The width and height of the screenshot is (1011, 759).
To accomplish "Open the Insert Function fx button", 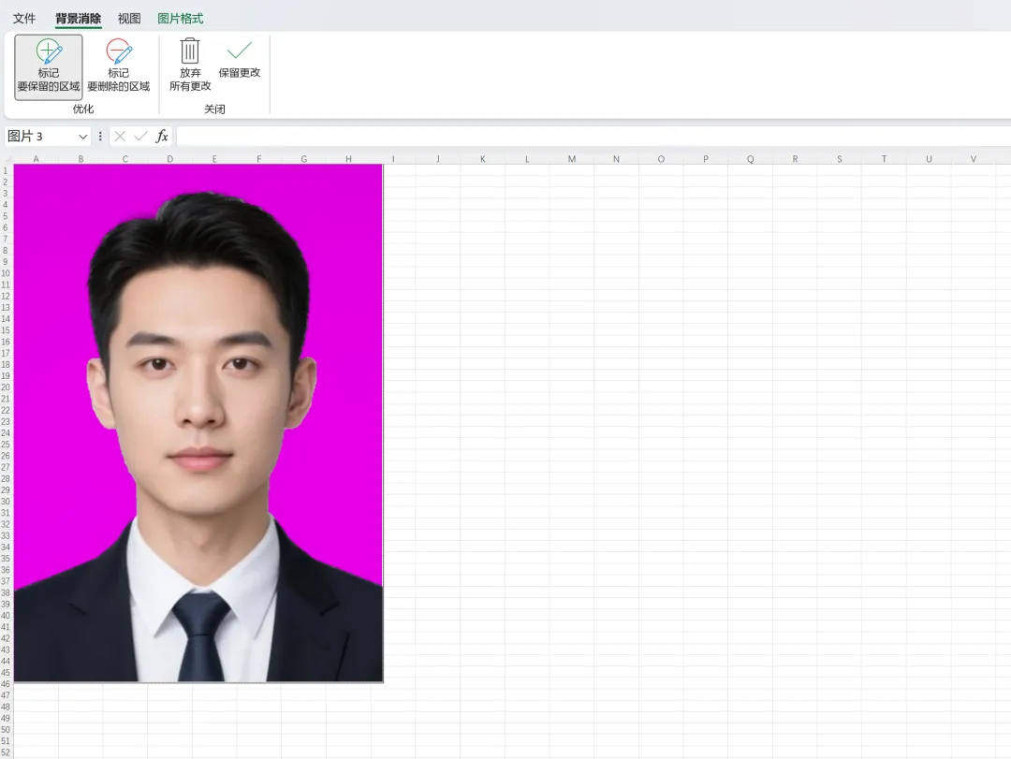I will click(162, 136).
